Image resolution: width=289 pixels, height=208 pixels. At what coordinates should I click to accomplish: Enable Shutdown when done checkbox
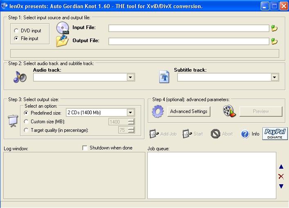point(85,148)
